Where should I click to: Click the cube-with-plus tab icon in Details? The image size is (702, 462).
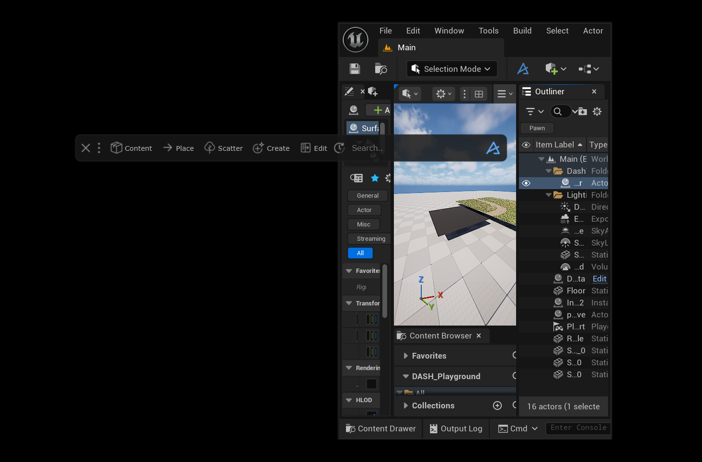[373, 91]
